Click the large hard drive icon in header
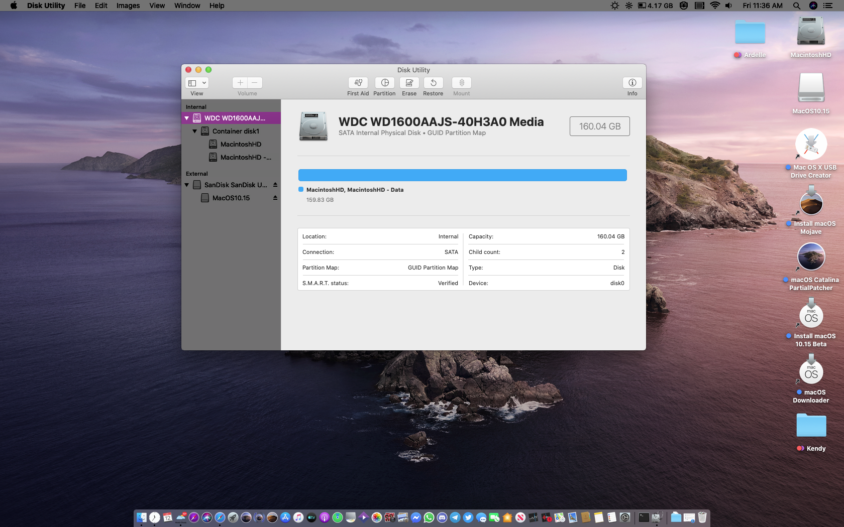 click(313, 126)
